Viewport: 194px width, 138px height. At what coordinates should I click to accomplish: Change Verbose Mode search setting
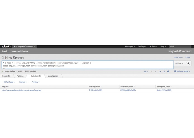182,72
